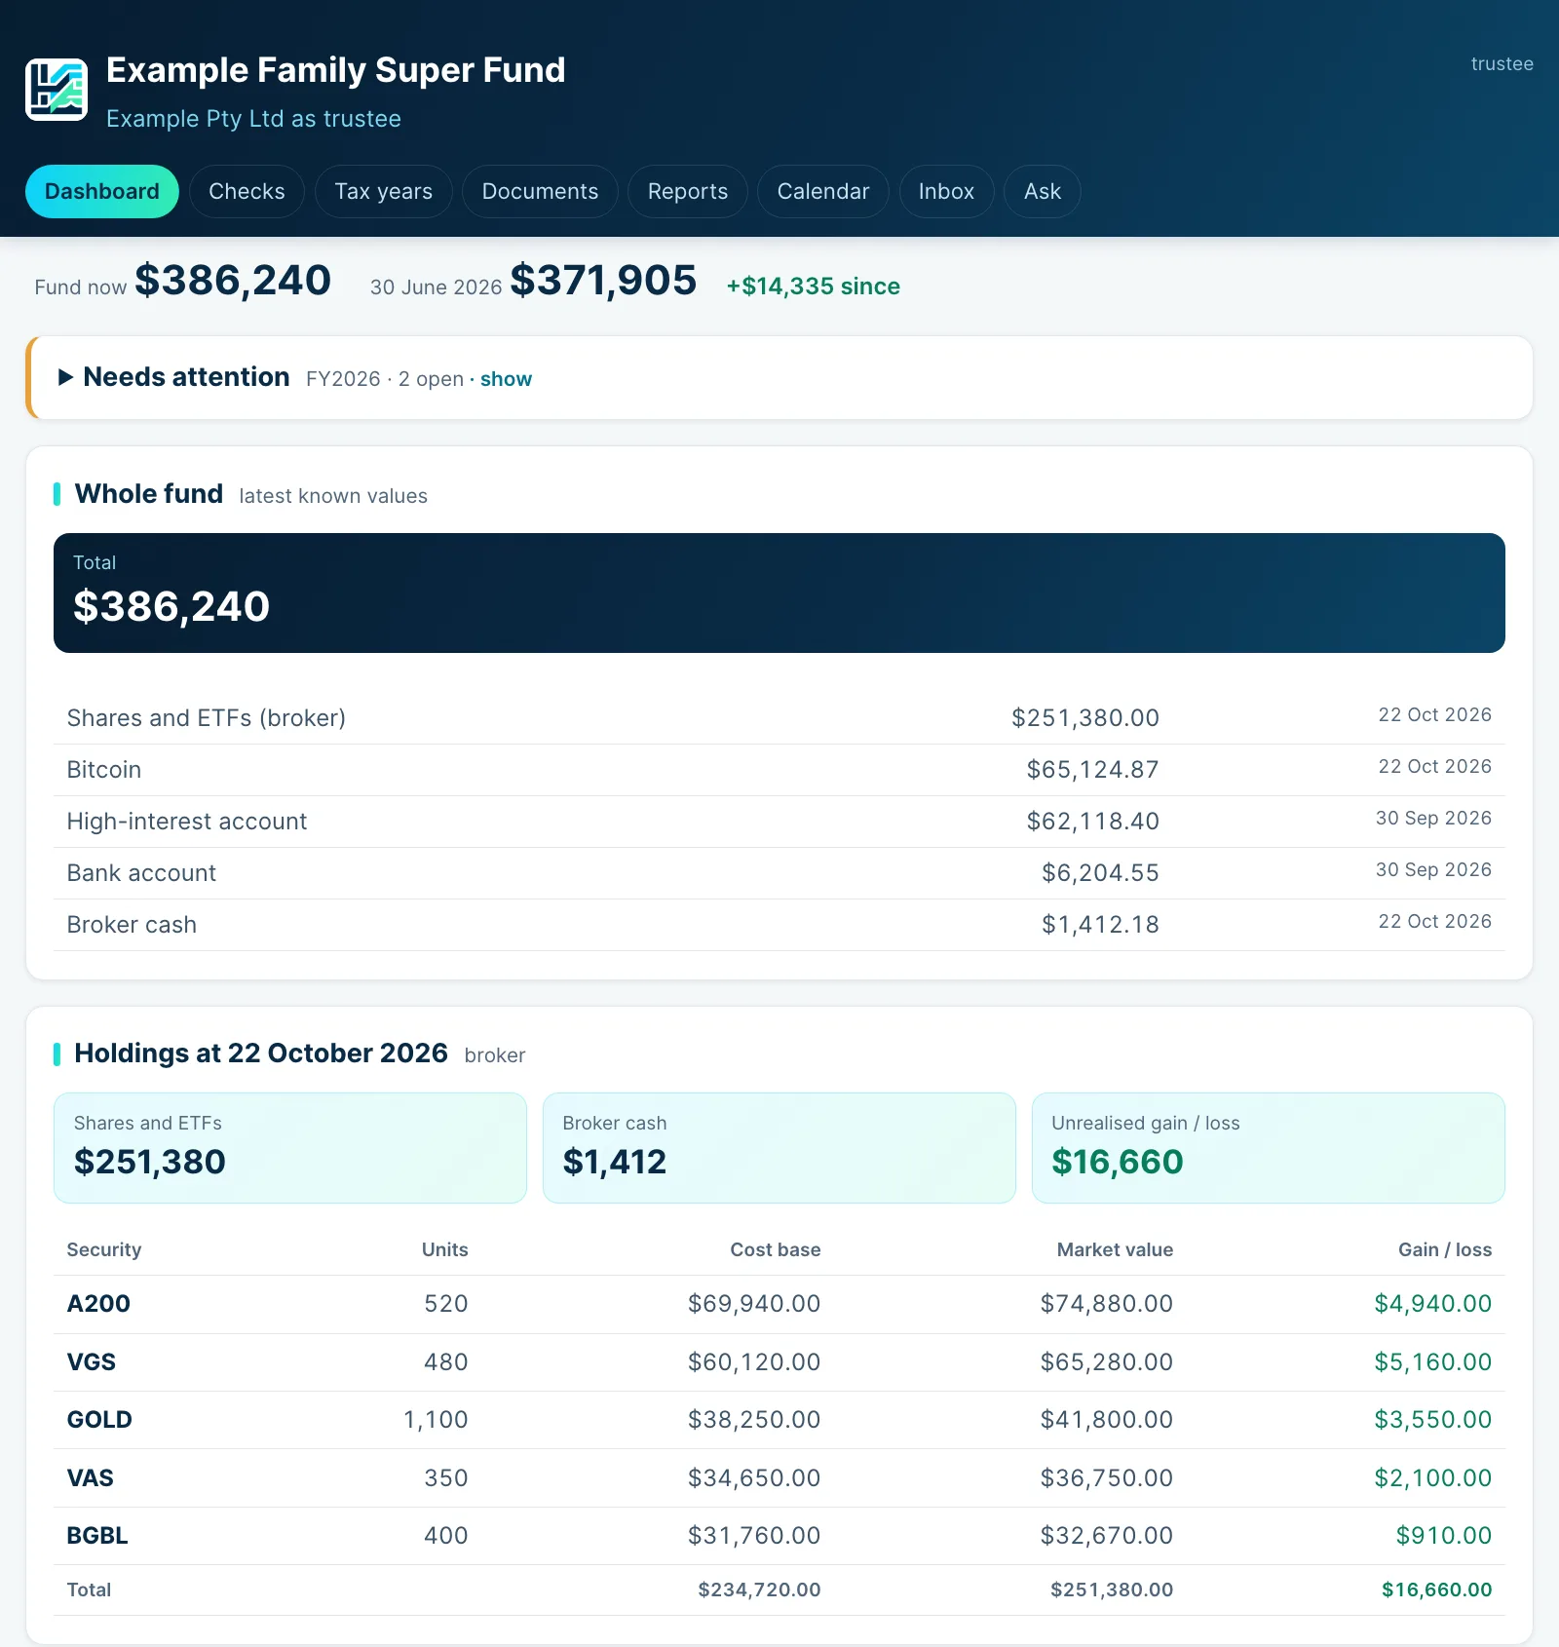Image resolution: width=1559 pixels, height=1647 pixels.
Task: Click the GOLD units value 1,100
Action: [437, 1420]
